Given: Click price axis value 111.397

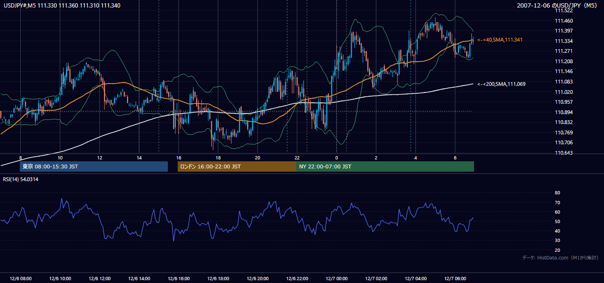Looking at the screenshot, I should pyautogui.click(x=563, y=31).
